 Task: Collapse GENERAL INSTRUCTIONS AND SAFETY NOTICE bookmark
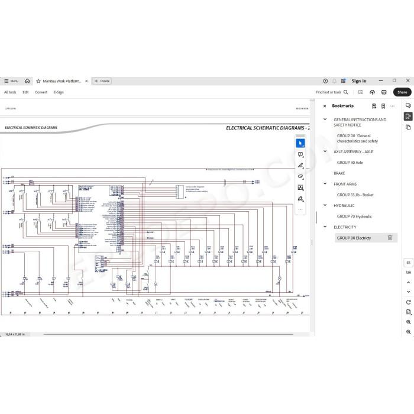(x=325, y=119)
